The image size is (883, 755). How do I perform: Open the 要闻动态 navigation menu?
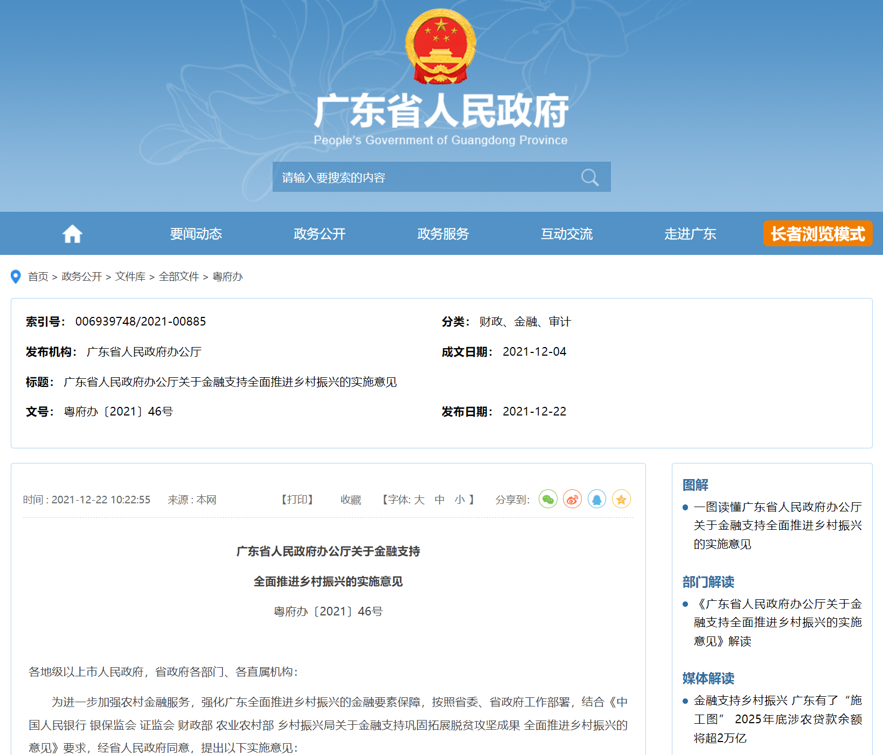click(x=196, y=234)
